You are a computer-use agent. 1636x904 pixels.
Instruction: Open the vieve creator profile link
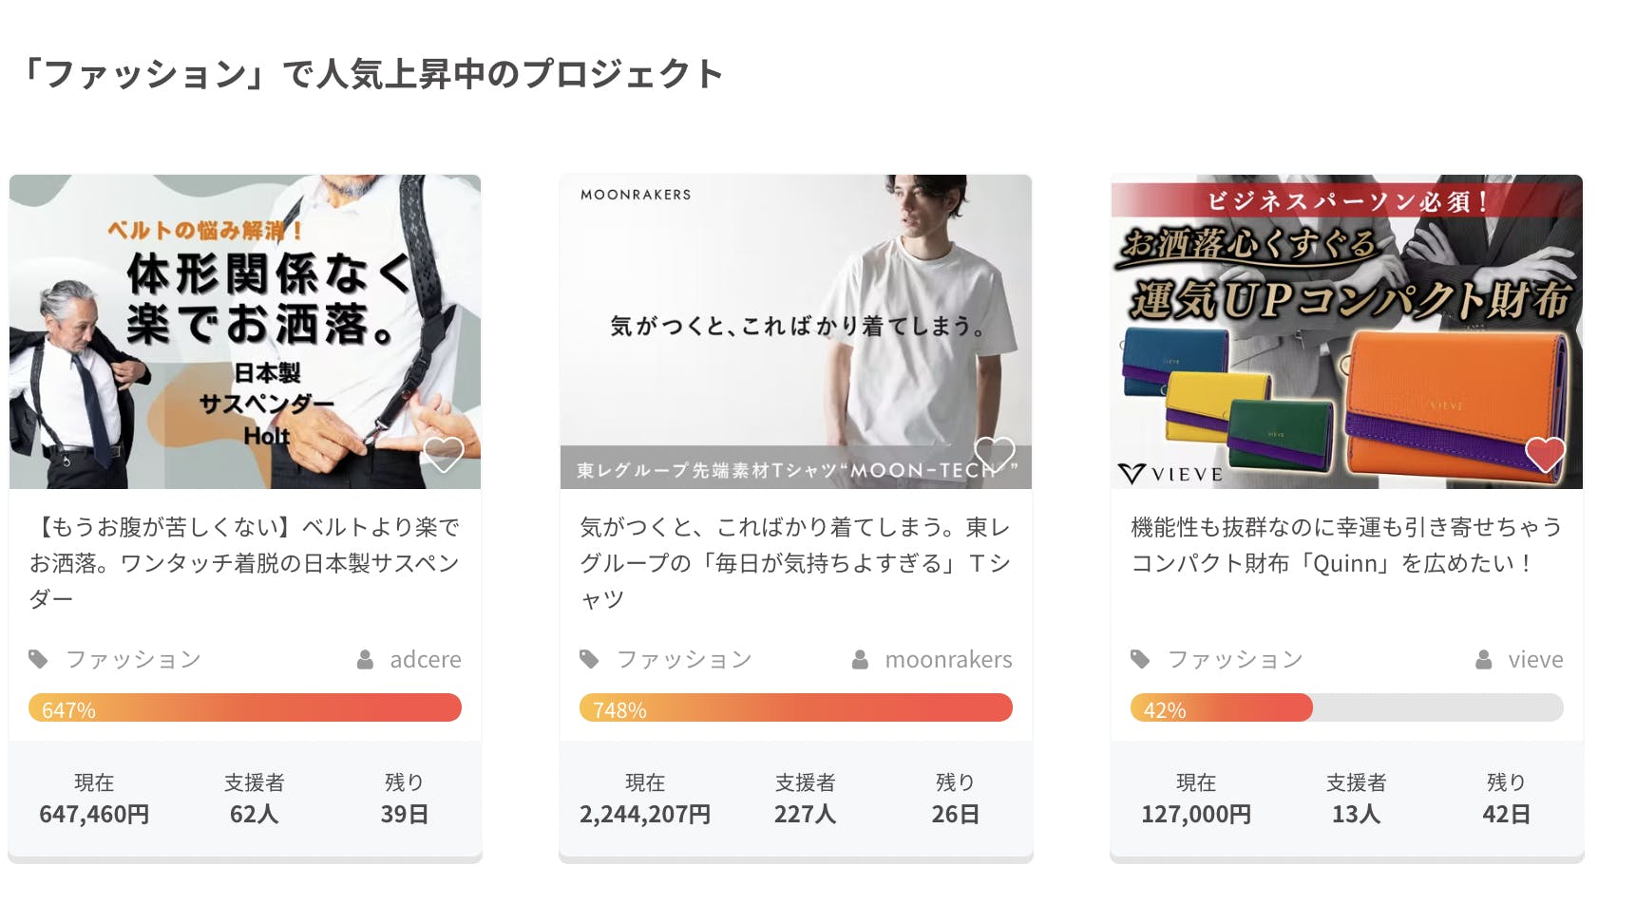coord(1535,659)
